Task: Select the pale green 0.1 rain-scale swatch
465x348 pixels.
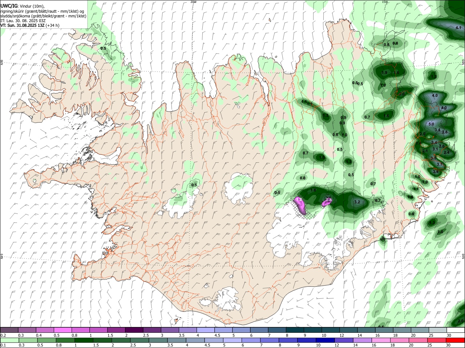Action: point(9,340)
